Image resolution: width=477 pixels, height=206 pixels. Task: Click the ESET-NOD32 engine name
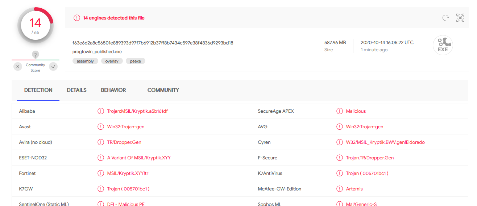click(x=33, y=158)
